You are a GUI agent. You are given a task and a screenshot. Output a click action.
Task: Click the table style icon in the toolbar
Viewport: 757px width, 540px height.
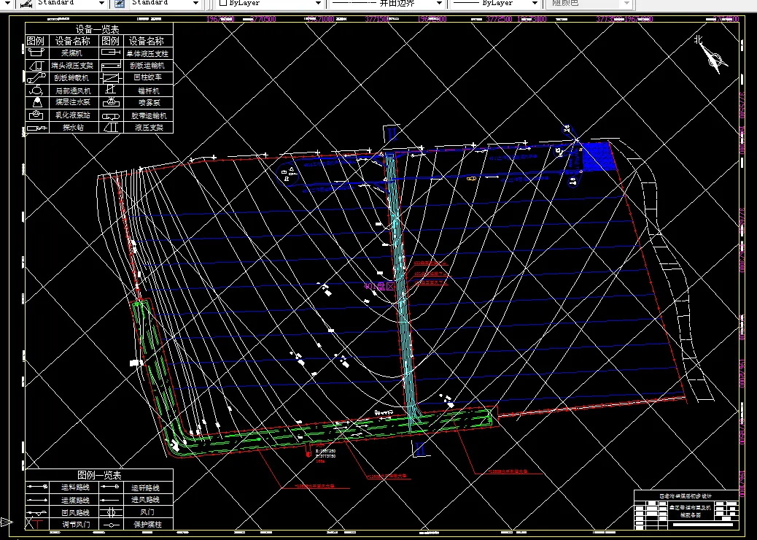click(120, 4)
